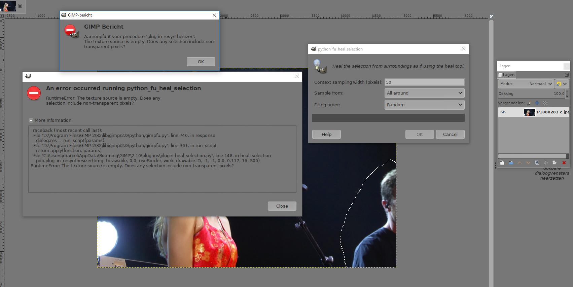The width and height of the screenshot is (573, 287).
Task: Close the GIMP-bericht window
Action: (x=214, y=15)
